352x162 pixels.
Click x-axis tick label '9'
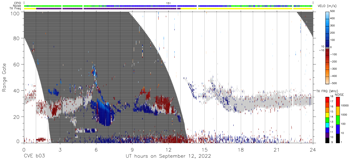(132, 149)
